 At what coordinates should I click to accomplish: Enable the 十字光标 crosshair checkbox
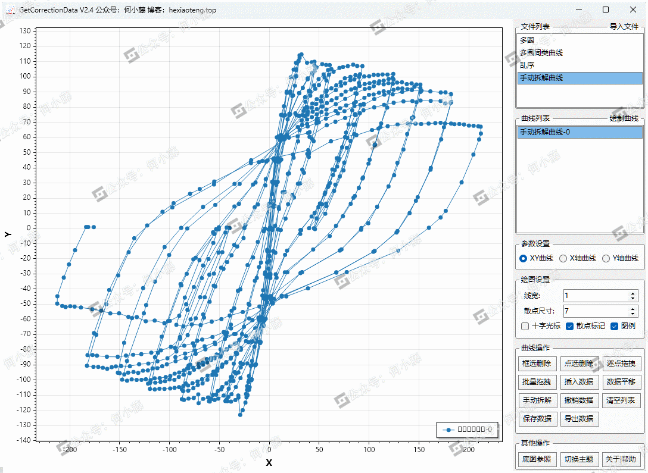pos(525,326)
